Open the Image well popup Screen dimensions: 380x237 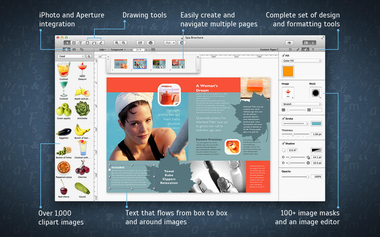pos(288,92)
